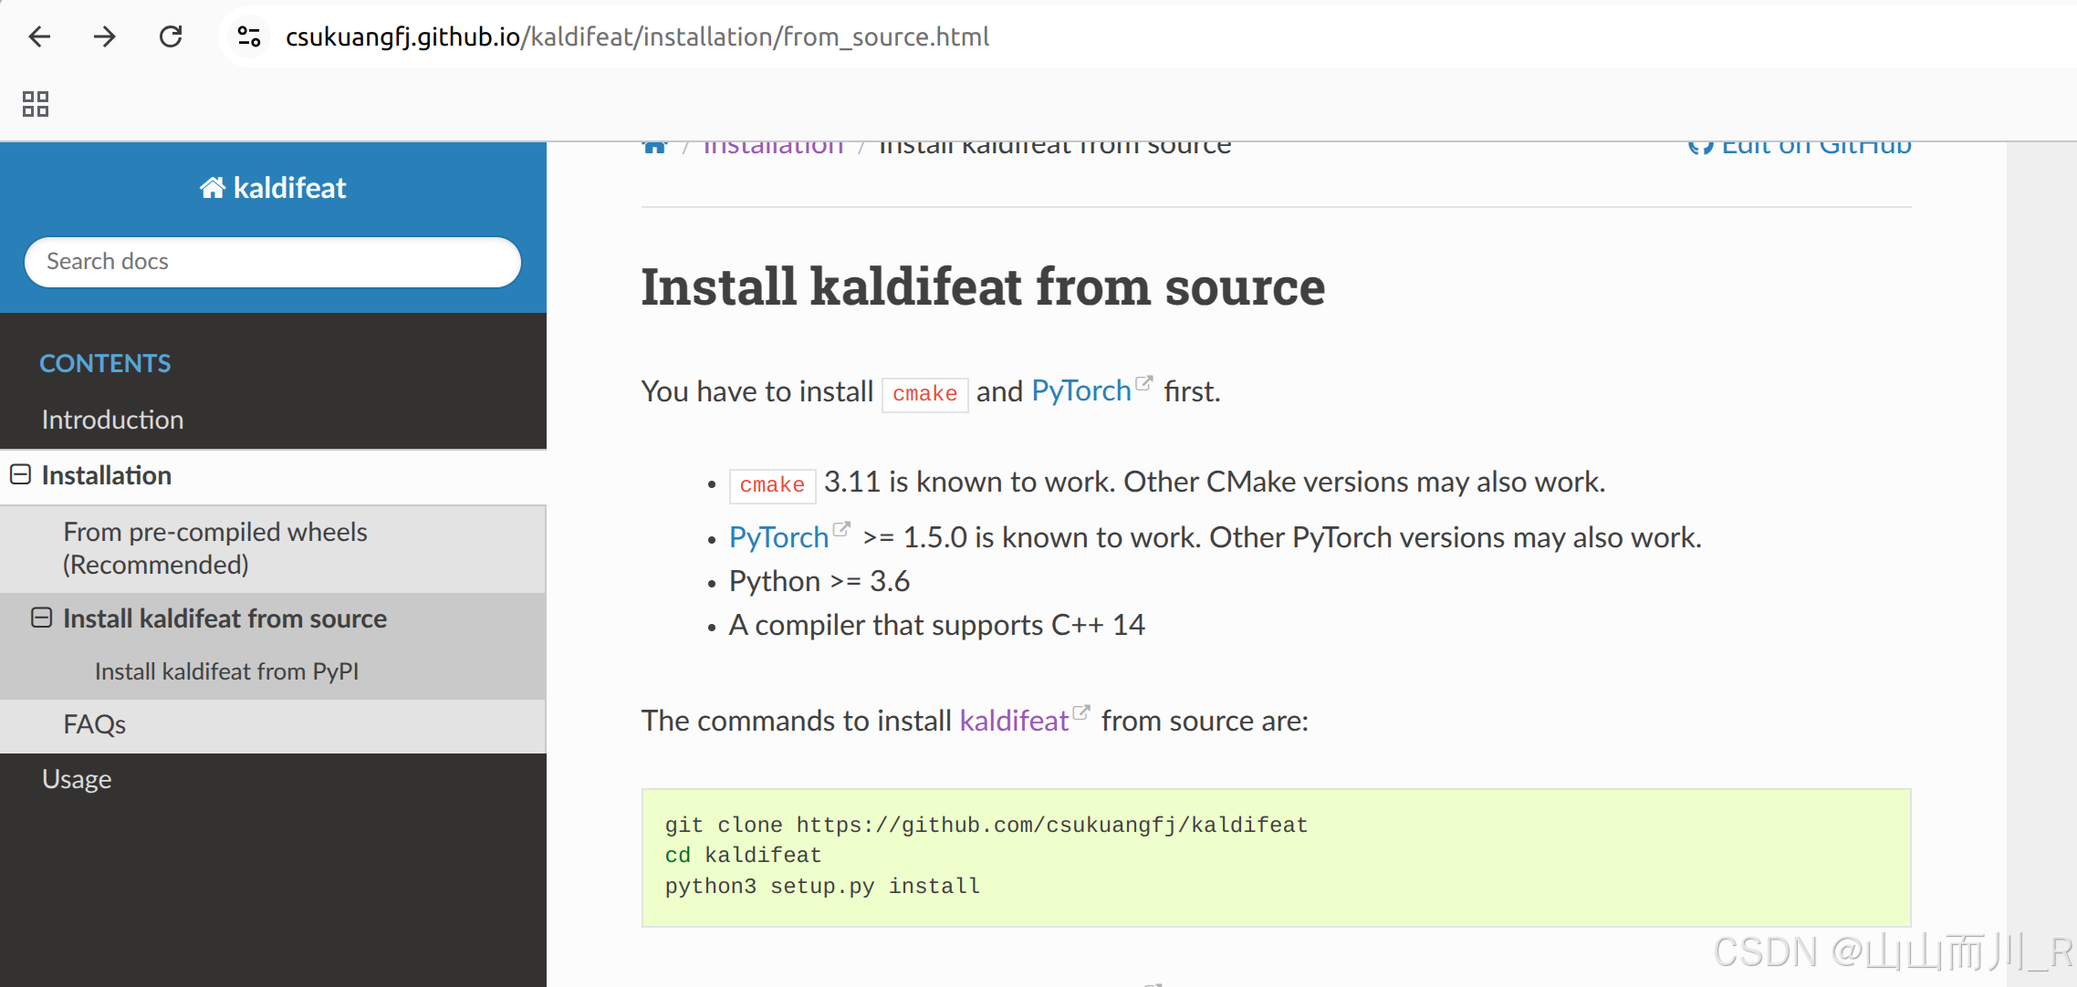The height and width of the screenshot is (987, 2077).
Task: Click the browser address bar URL
Action: coord(637,36)
